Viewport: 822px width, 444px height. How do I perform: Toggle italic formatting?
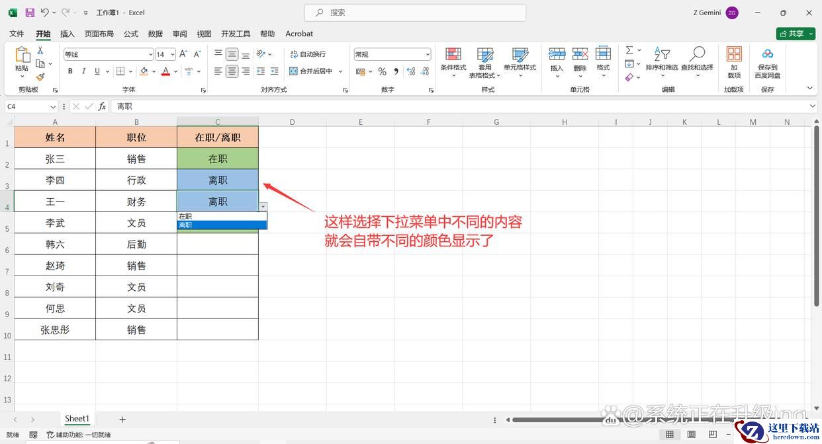pos(84,71)
